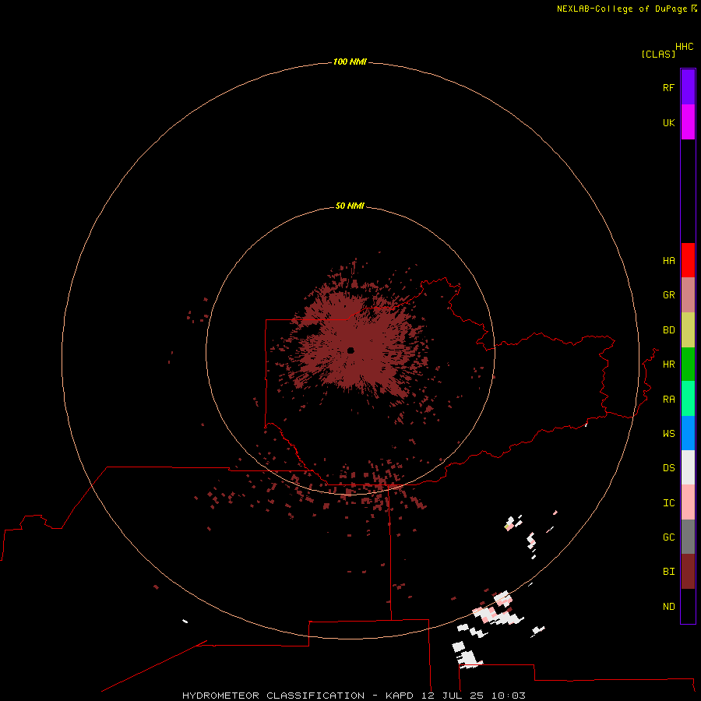Click the RA legend label
Image resolution: width=701 pixels, height=701 pixels.
[x=668, y=400]
